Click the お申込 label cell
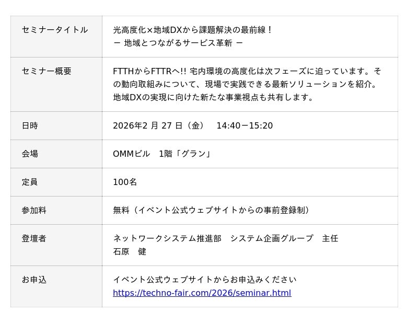The image size is (418, 323). [x=34, y=280]
